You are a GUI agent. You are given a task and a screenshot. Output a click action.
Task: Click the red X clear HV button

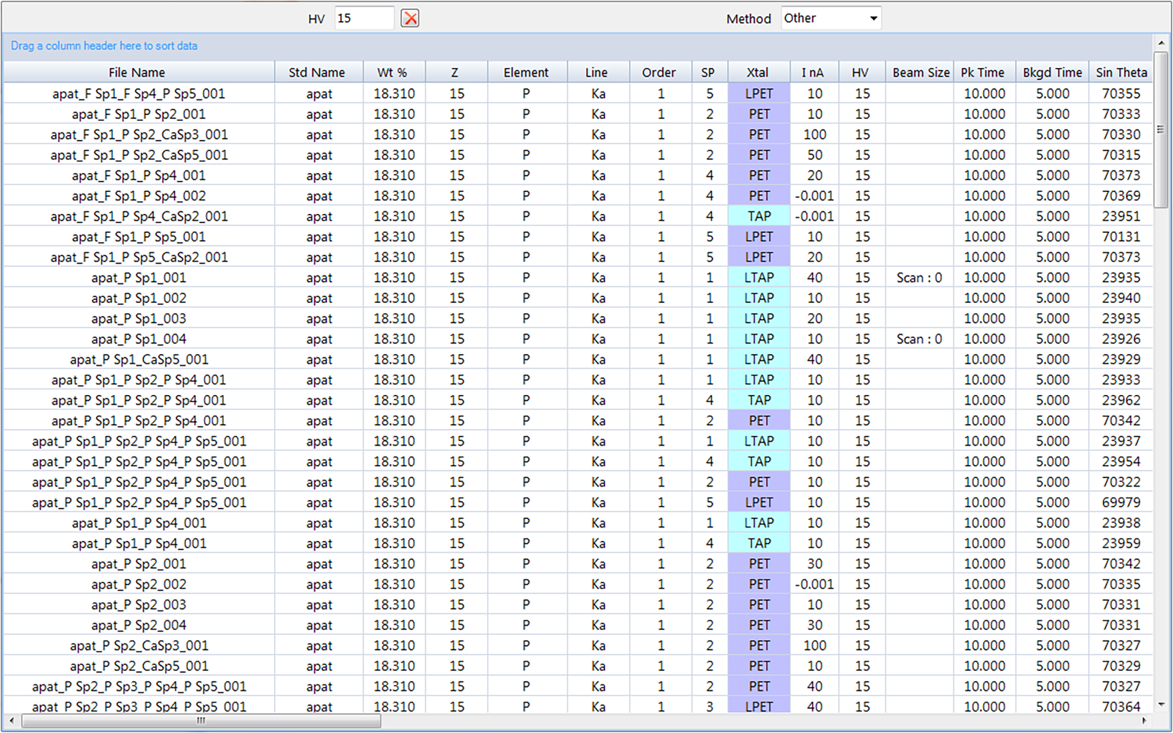tap(410, 18)
